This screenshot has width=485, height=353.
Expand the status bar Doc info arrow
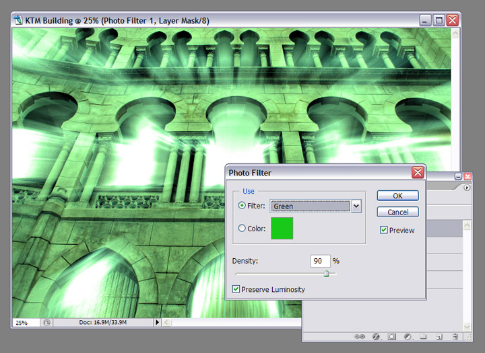[x=158, y=323]
